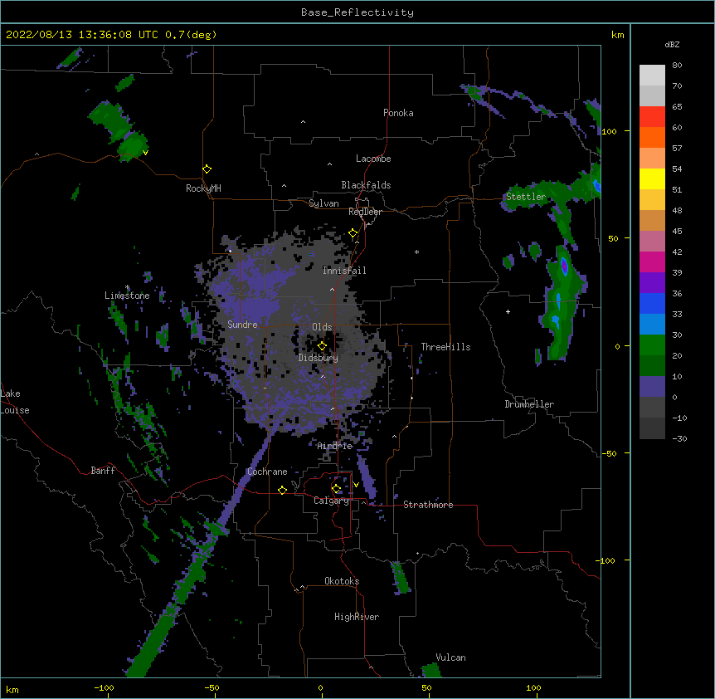Select the white 80-70 dBZ legend swatch
Image resolution: width=715 pixels, height=699 pixels.
[652, 76]
